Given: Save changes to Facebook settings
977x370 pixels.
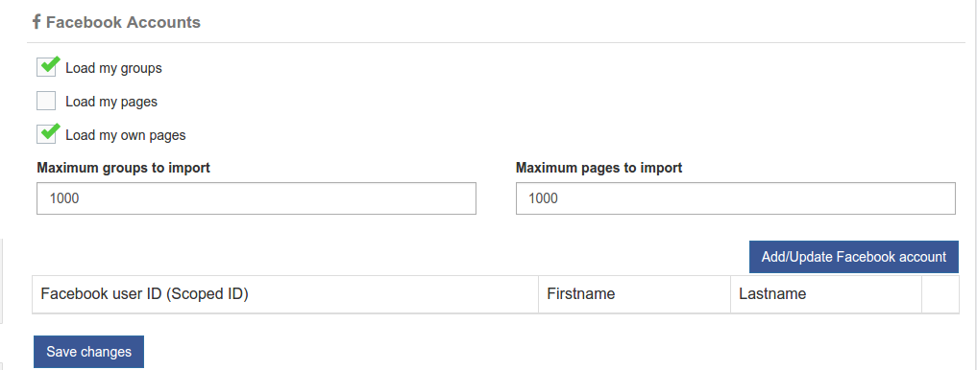Looking at the screenshot, I should pyautogui.click(x=88, y=352).
